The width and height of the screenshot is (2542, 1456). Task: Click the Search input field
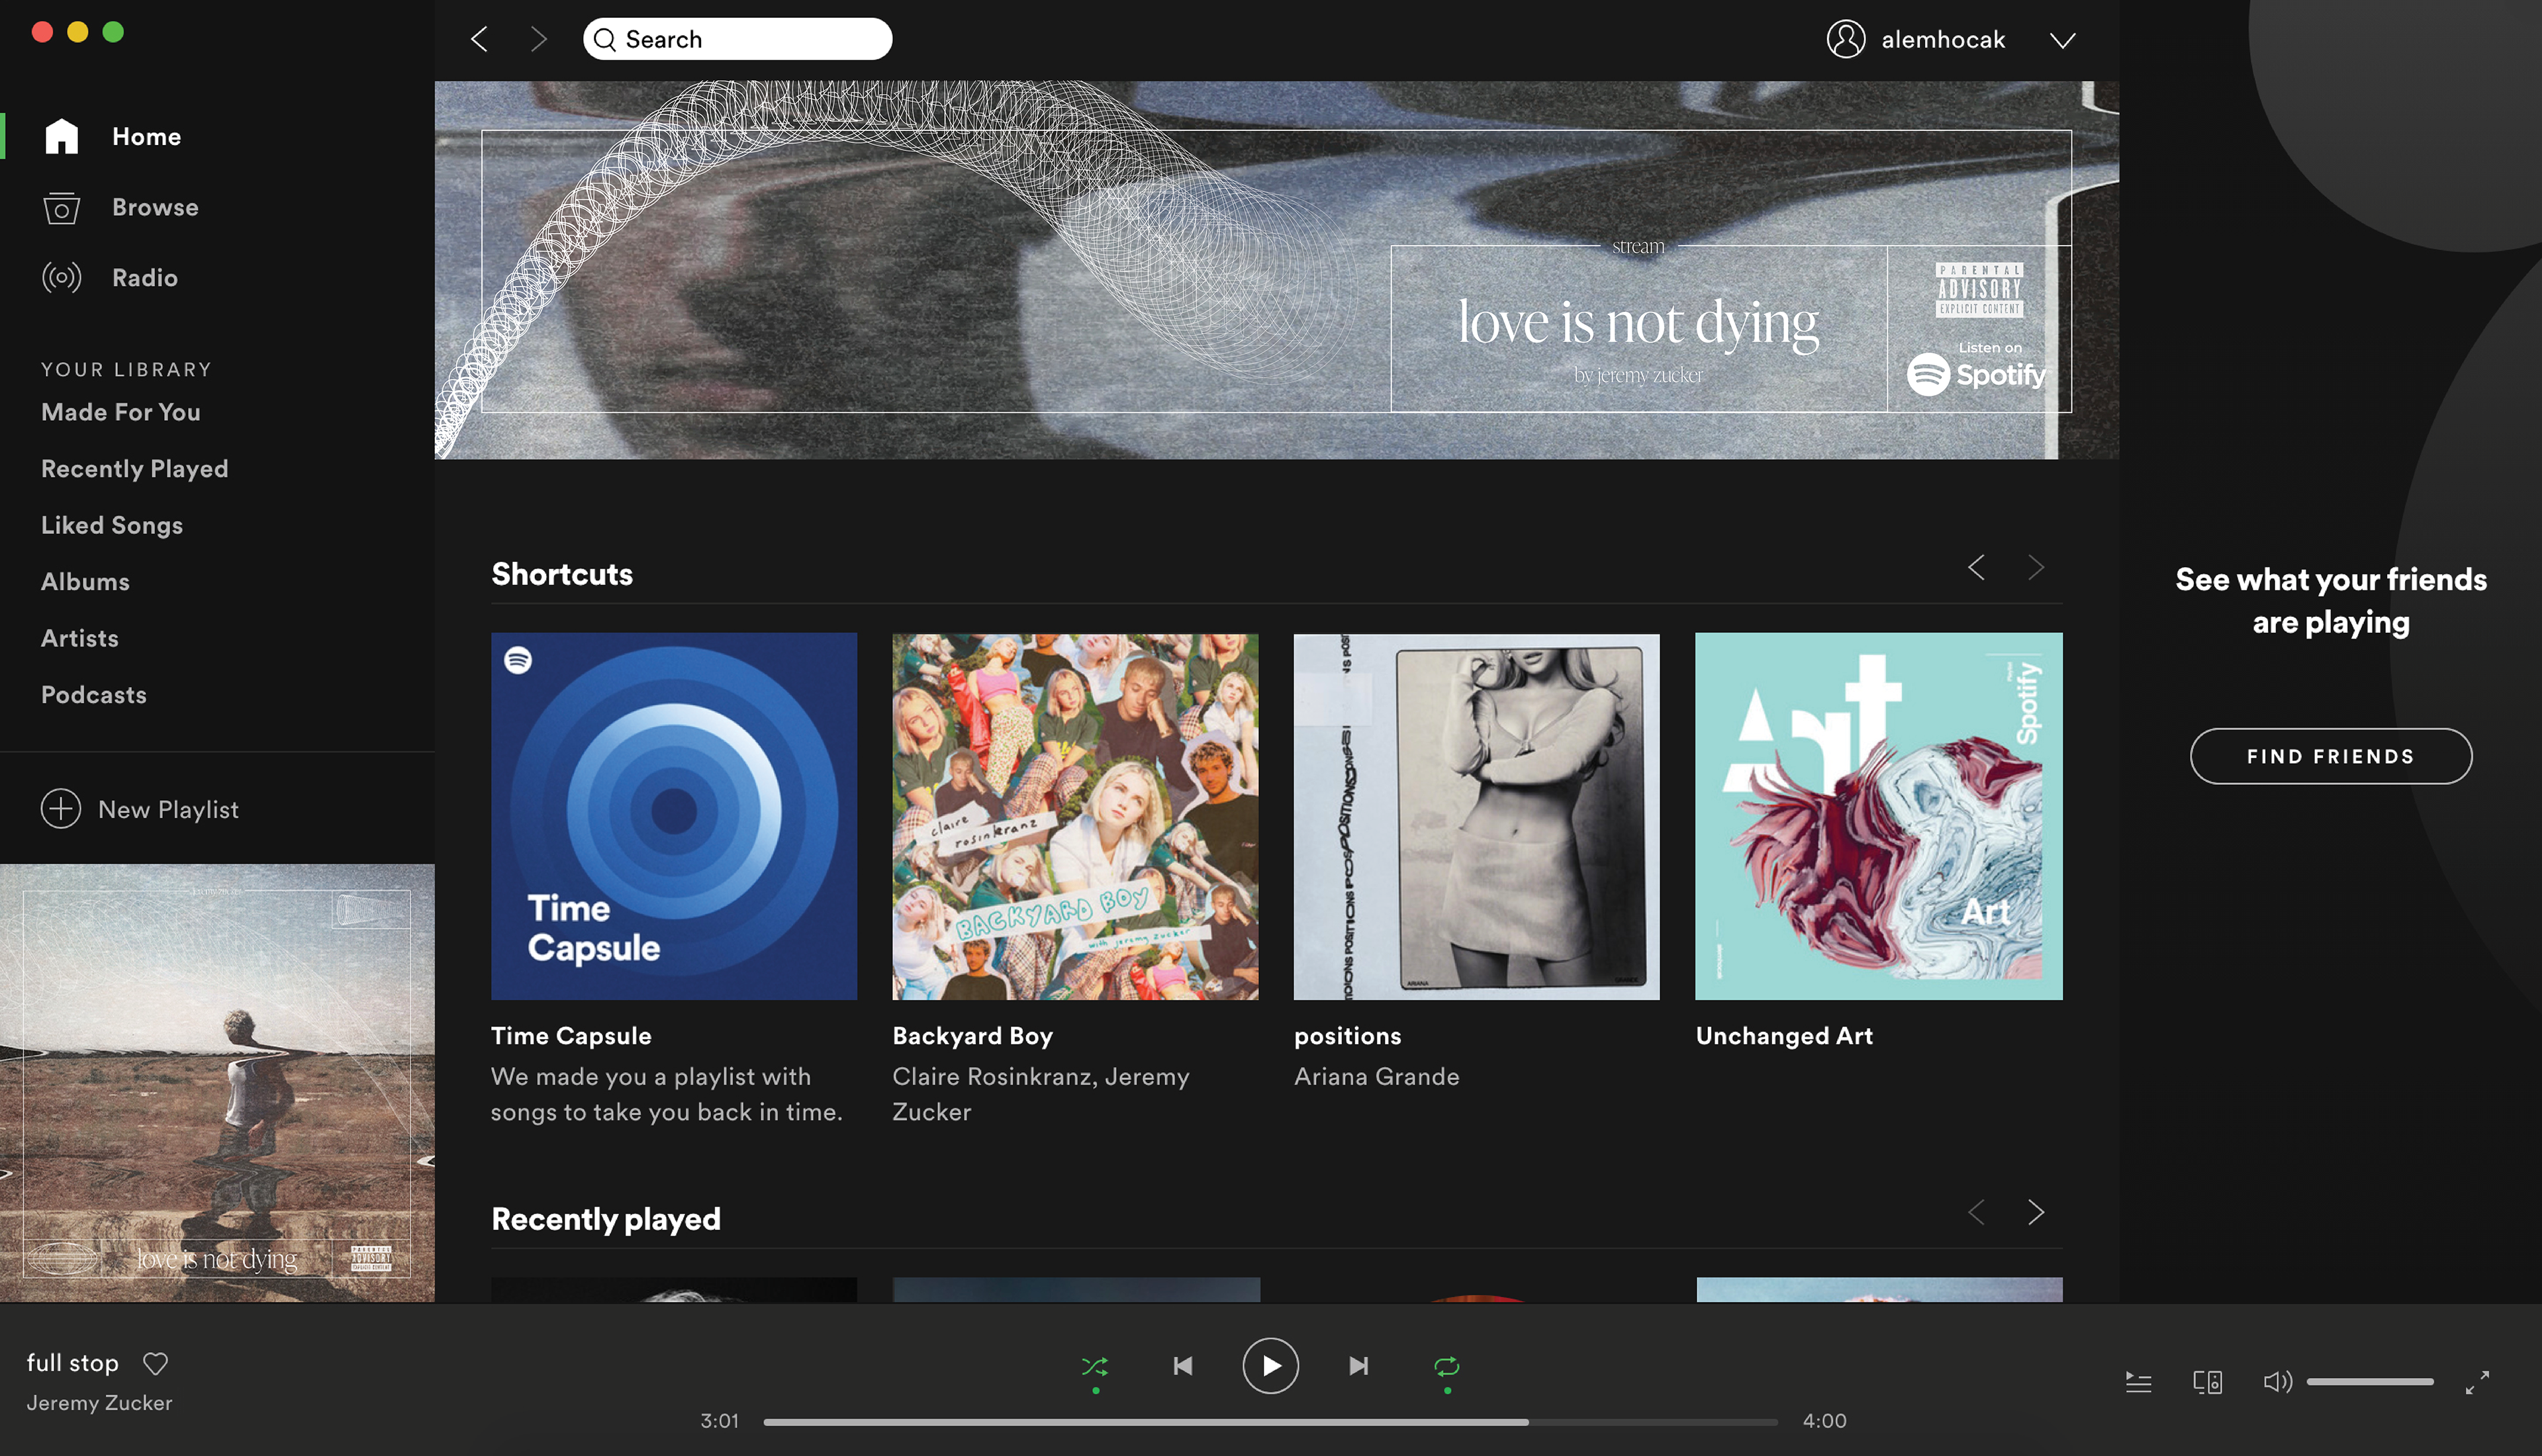point(737,39)
